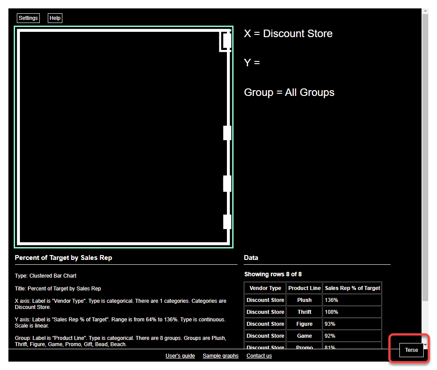
Task: Select the Plush cell in data table
Action: tap(304, 300)
